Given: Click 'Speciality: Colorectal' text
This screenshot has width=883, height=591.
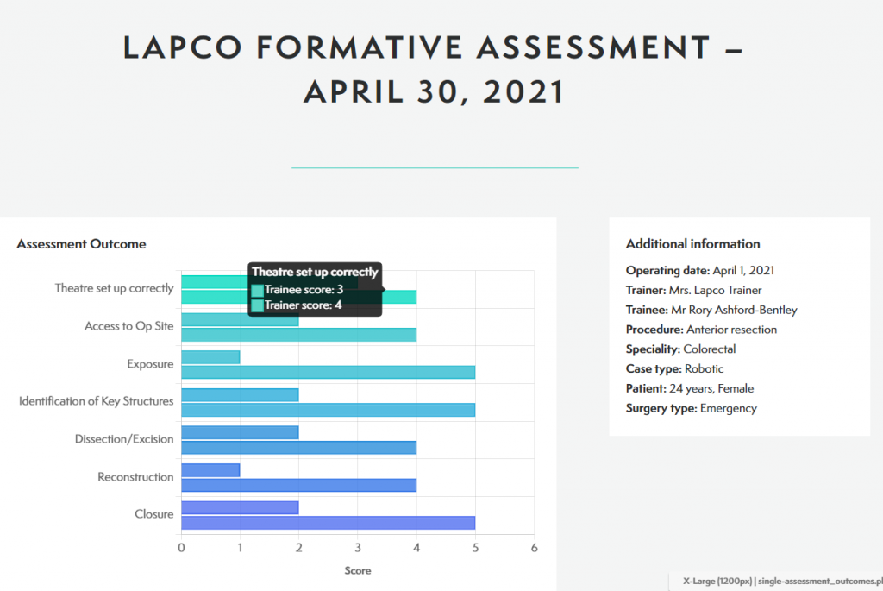Looking at the screenshot, I should pos(681,349).
